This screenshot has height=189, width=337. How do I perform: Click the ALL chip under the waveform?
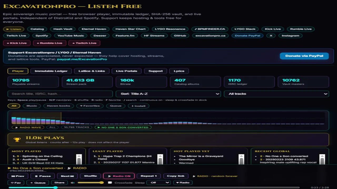tap(52, 127)
